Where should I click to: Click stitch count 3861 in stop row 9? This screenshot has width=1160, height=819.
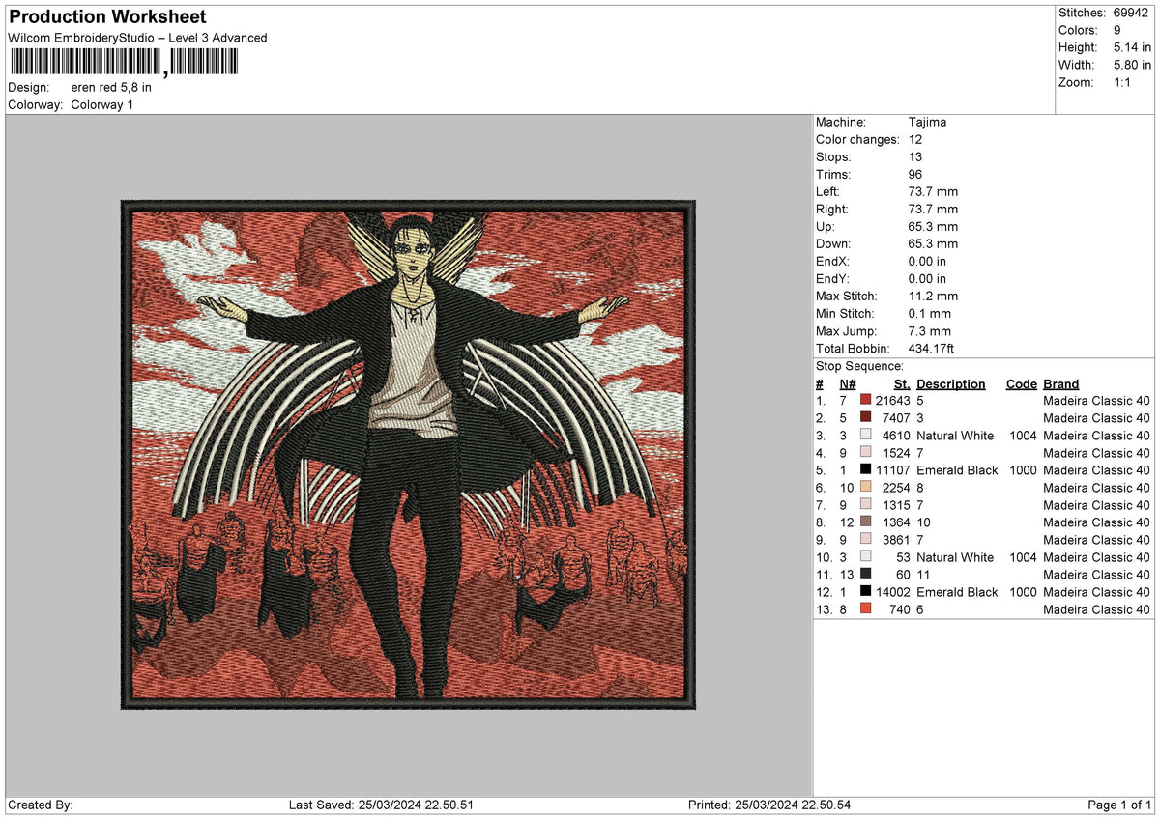897,539
